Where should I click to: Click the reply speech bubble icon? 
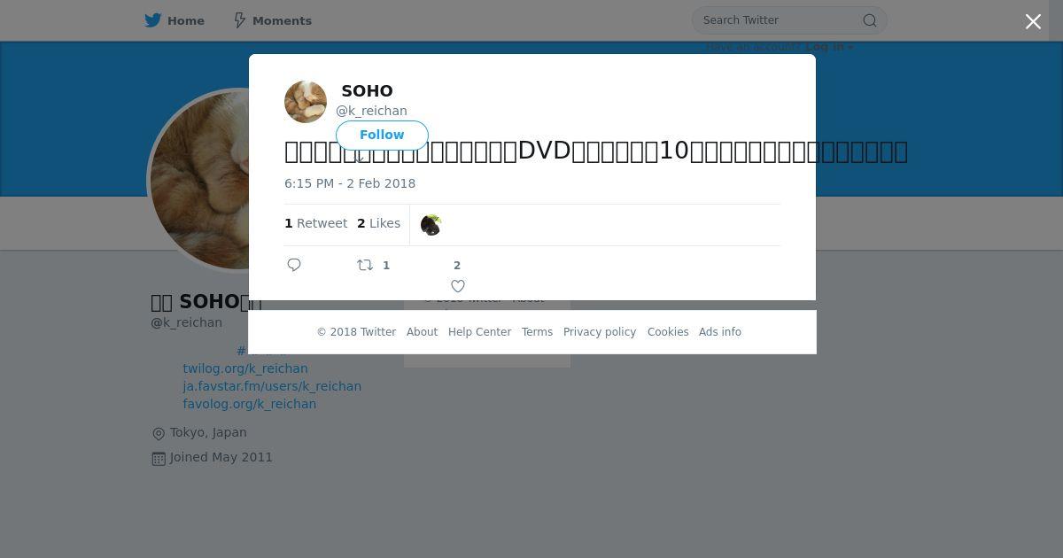coord(294,265)
